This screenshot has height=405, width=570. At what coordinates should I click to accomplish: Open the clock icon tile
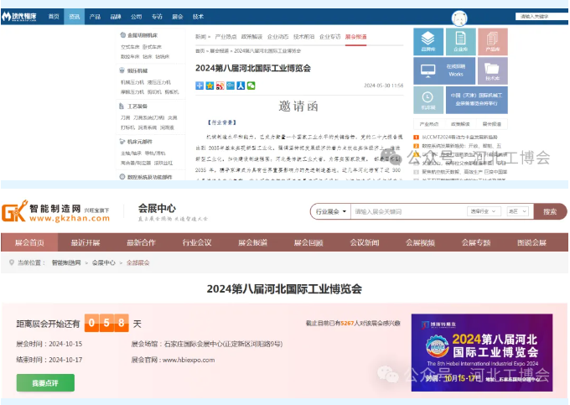coord(428,100)
